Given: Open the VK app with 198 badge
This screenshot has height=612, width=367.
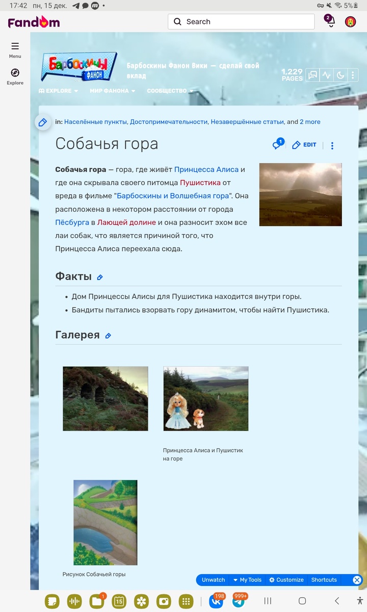Looking at the screenshot, I should [x=216, y=601].
